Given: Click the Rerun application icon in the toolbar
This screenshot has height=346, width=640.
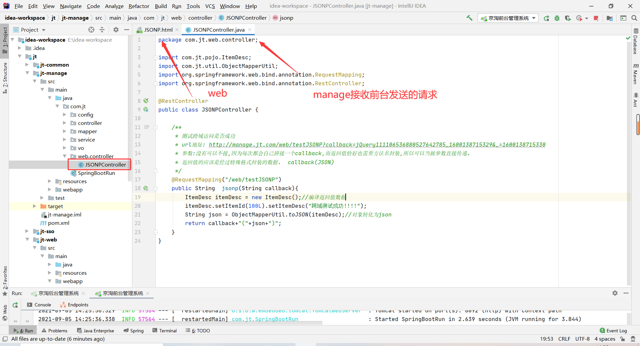Looking at the screenshot, I should click(546, 18).
